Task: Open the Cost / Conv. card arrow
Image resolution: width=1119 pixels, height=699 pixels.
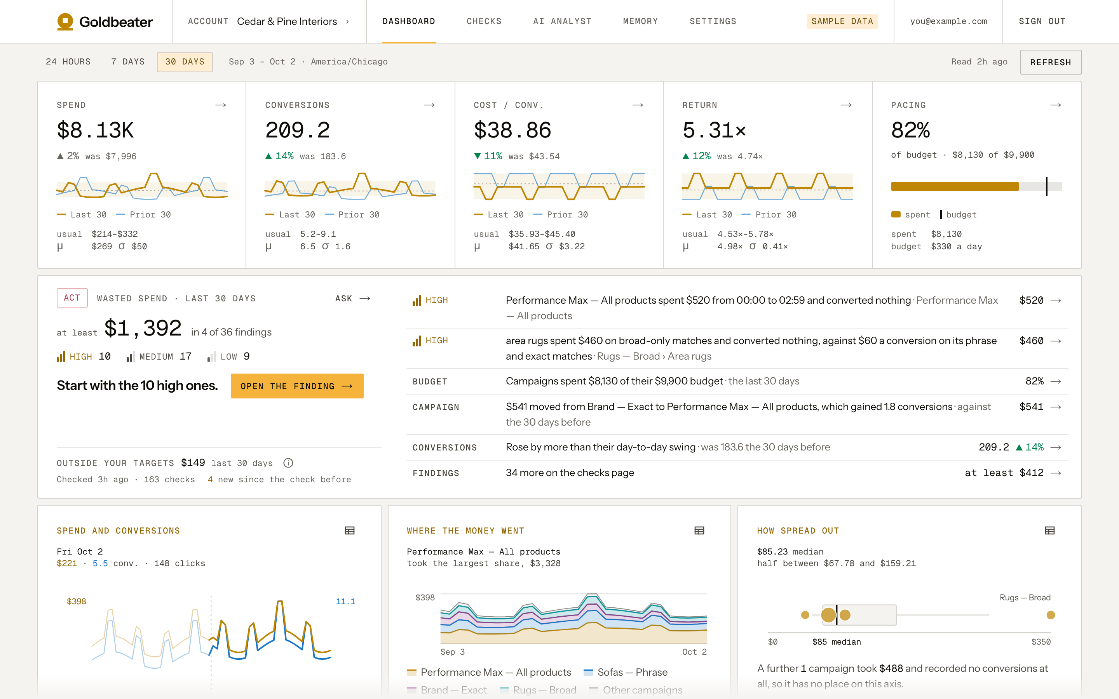Action: (638, 105)
